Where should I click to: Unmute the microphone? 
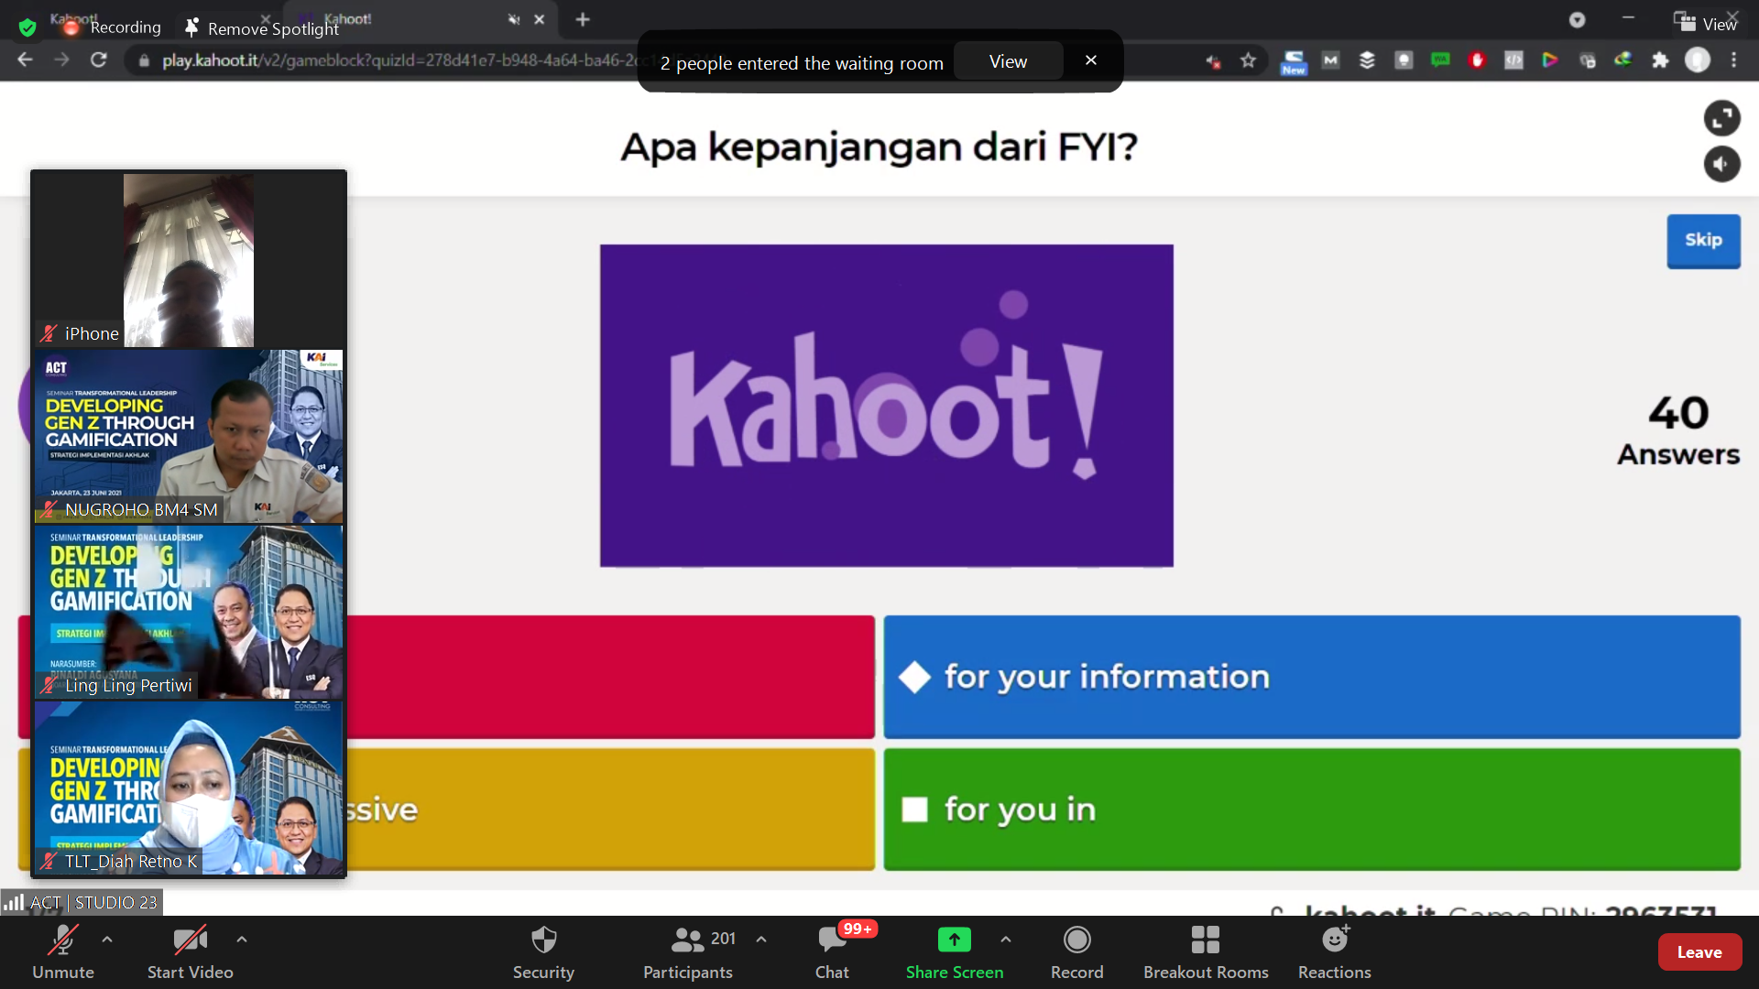coord(62,940)
